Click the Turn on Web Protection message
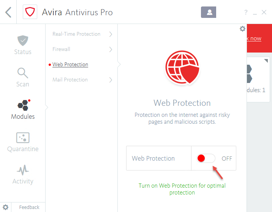Image resolution: width=272 pixels, height=212 pixels. tap(182, 189)
